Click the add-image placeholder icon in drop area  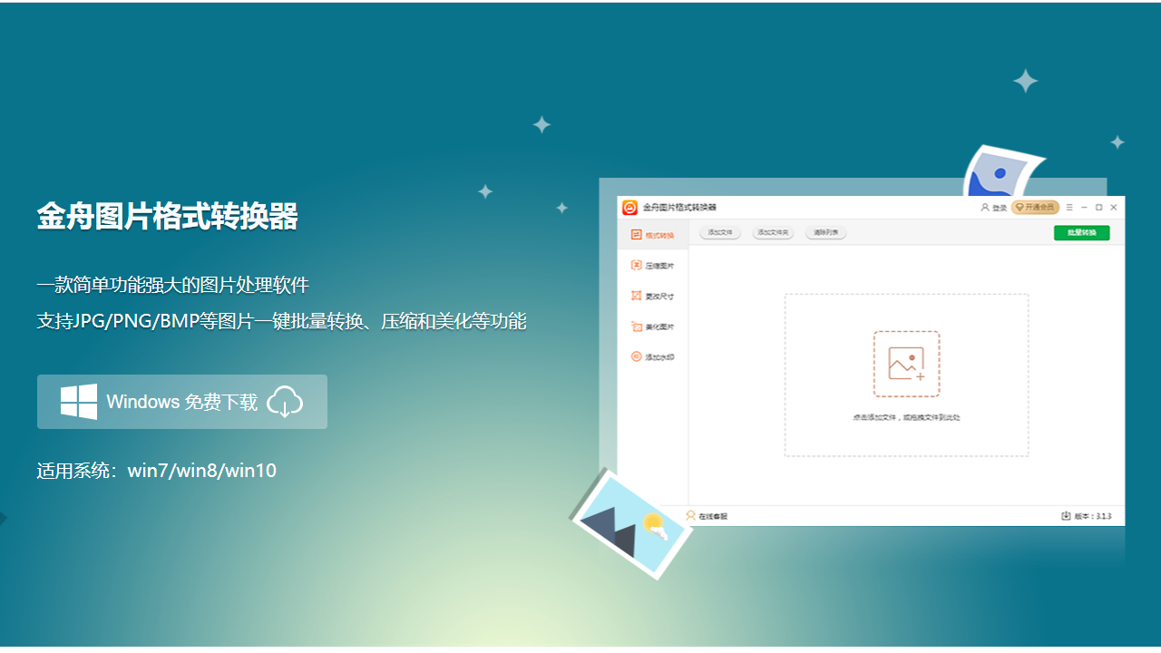pyautogui.click(x=906, y=364)
